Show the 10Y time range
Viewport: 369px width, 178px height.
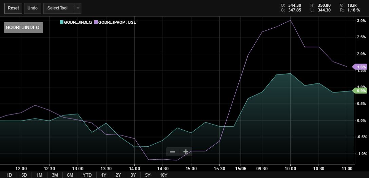(x=163, y=175)
